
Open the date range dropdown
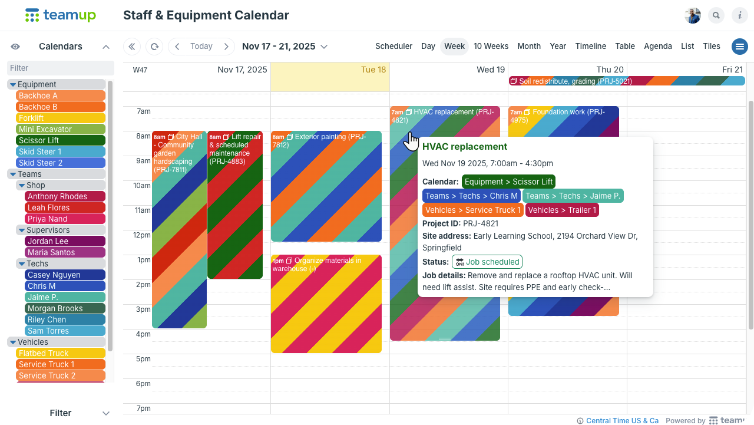click(323, 47)
